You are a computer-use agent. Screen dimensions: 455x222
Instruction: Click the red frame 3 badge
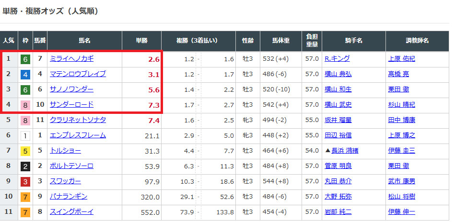(x=25, y=182)
